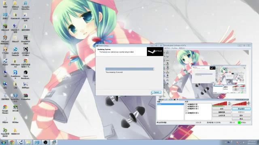
Task: Click the green bitrate indicator in OBS status bar
Action: click(x=239, y=122)
